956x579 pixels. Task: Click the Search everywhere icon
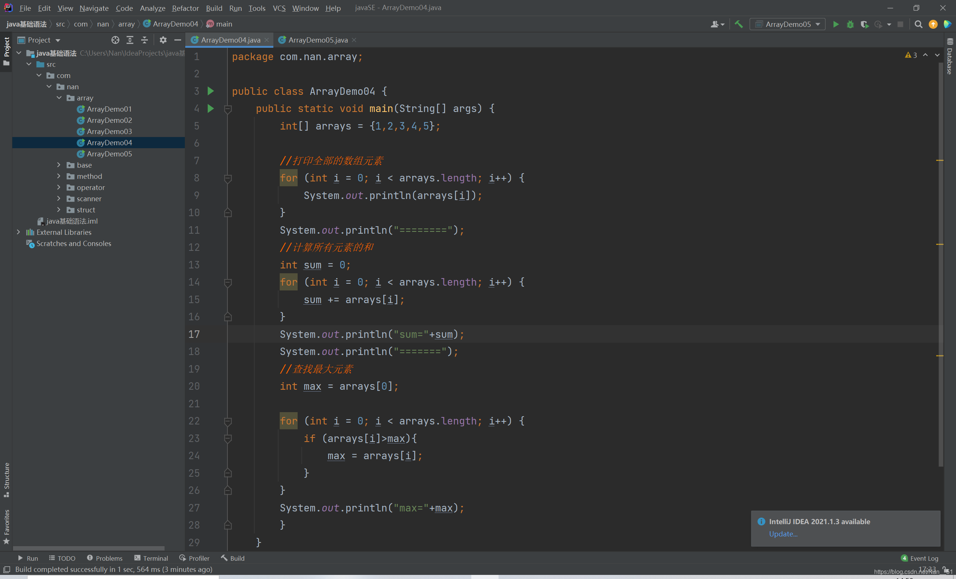918,24
